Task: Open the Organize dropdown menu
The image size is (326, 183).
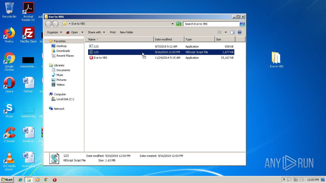Action: [54, 32]
